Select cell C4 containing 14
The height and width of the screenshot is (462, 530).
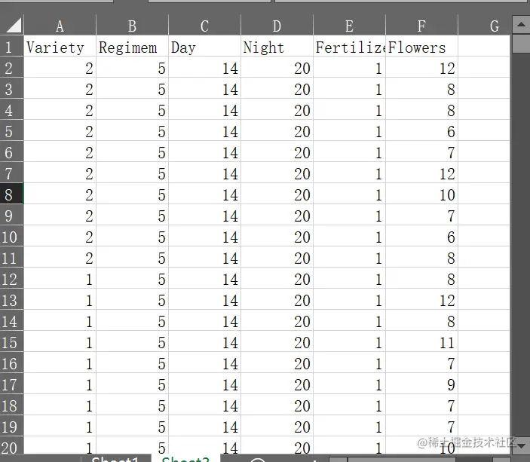coord(204,109)
